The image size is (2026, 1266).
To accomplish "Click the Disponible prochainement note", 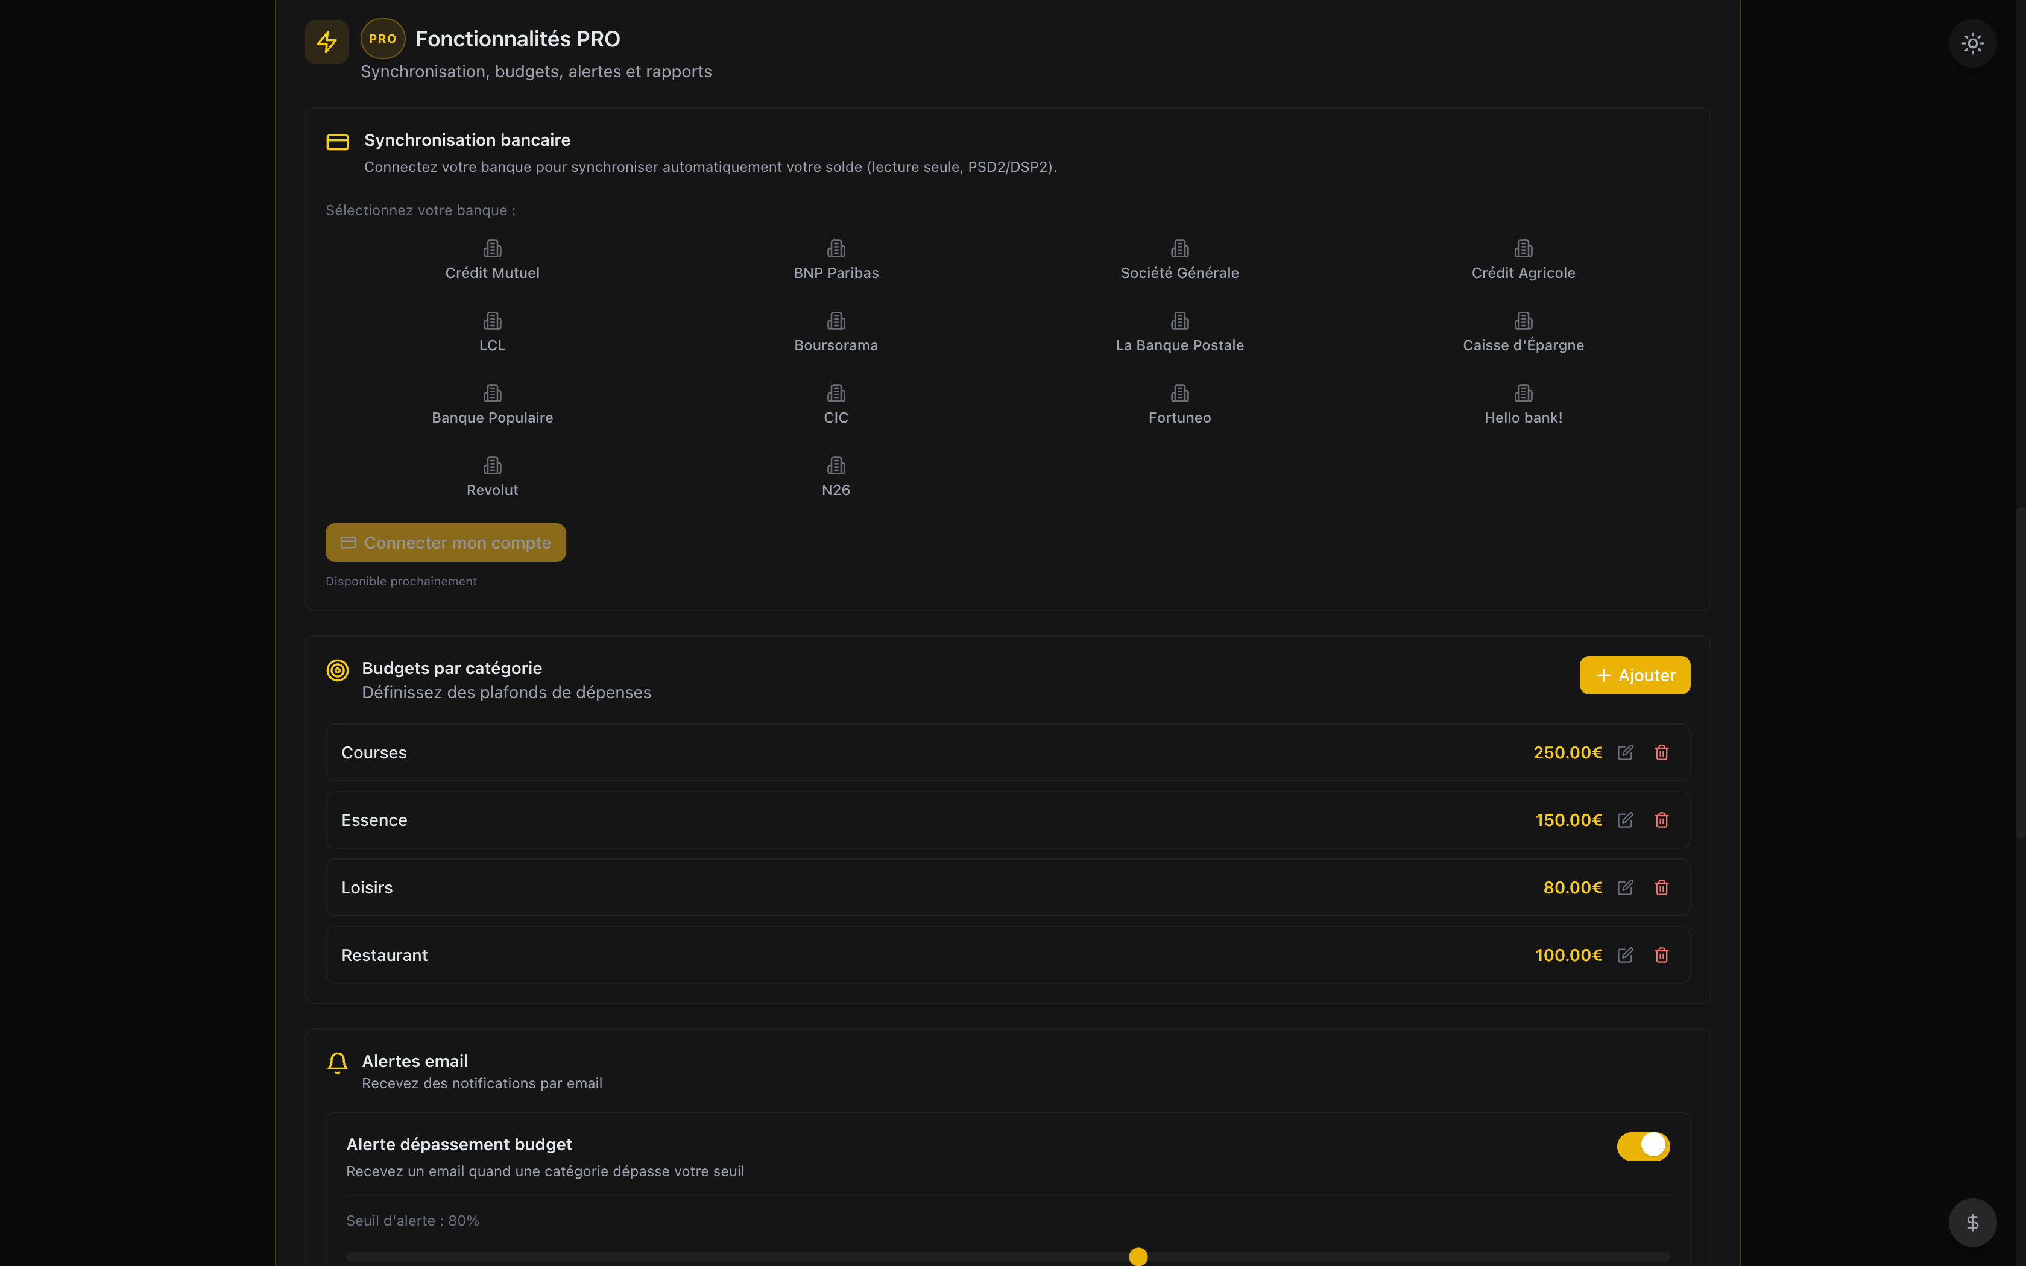I will pyautogui.click(x=401, y=581).
